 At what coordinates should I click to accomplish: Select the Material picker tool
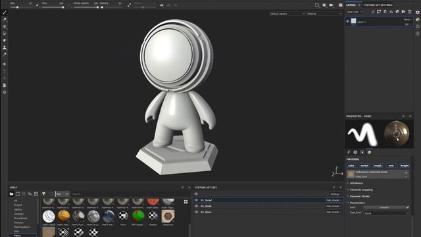(5, 55)
